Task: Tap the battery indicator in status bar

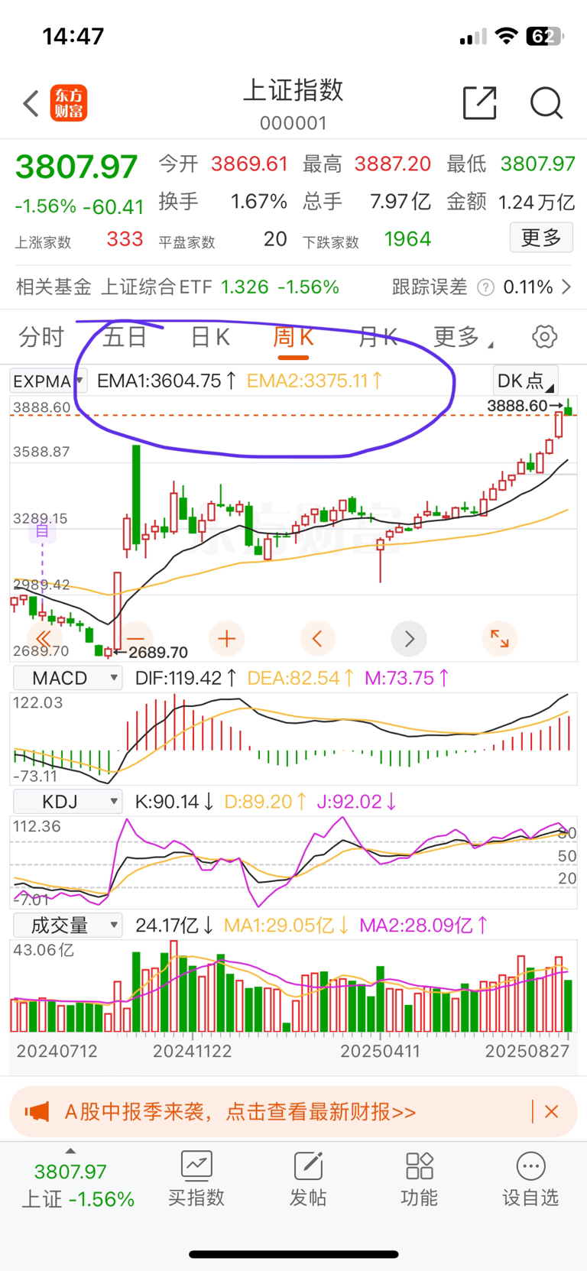Action: [x=545, y=36]
